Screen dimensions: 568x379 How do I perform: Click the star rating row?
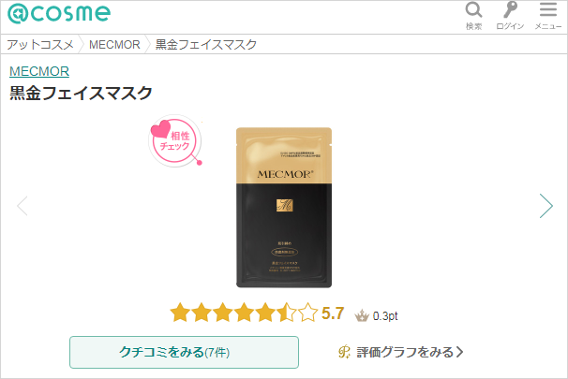pos(244,313)
